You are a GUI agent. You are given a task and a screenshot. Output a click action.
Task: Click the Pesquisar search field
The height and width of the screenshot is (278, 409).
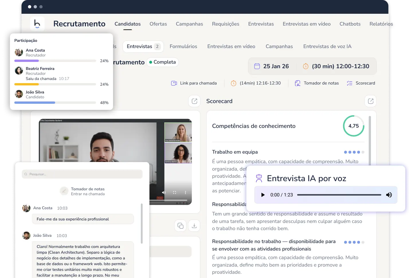point(82,174)
